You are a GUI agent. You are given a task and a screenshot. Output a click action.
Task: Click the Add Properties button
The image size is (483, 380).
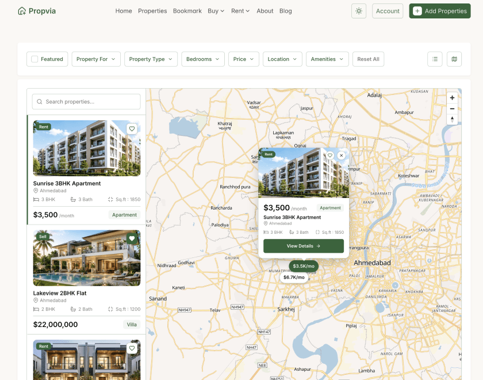pos(440,11)
